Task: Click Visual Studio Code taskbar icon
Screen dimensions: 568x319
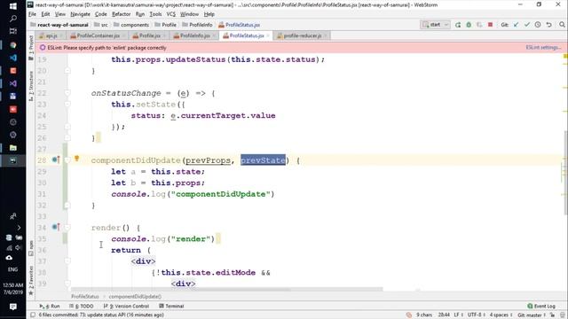Action: point(13,58)
